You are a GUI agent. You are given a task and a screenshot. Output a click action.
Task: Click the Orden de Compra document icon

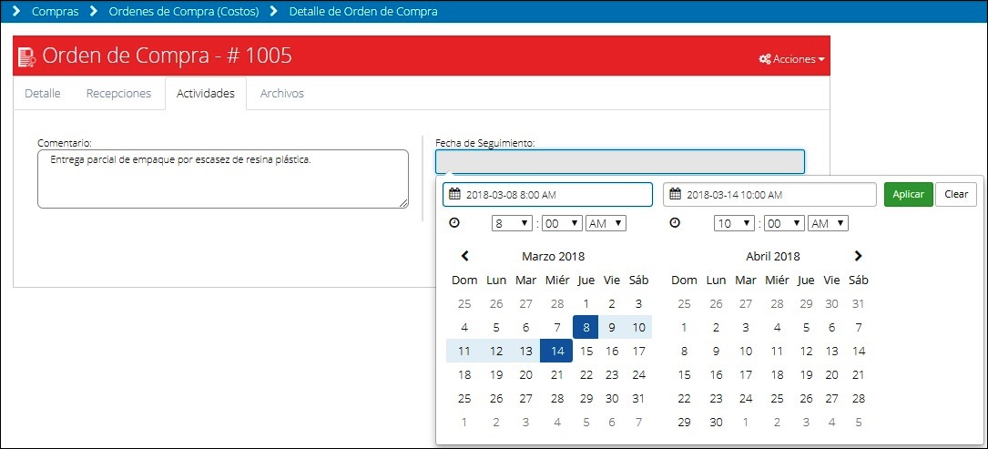pyautogui.click(x=27, y=56)
